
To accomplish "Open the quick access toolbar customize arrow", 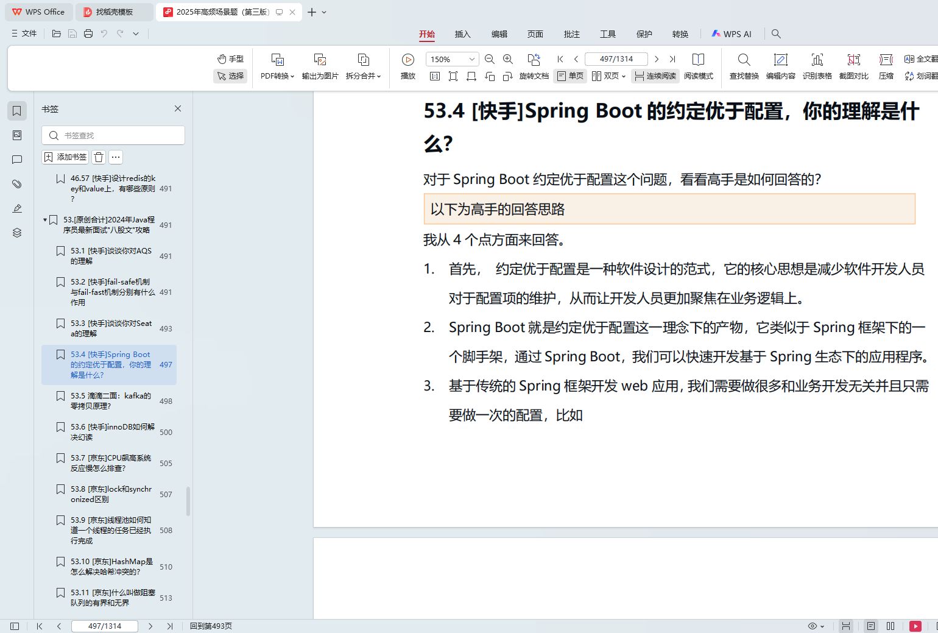I will point(136,34).
